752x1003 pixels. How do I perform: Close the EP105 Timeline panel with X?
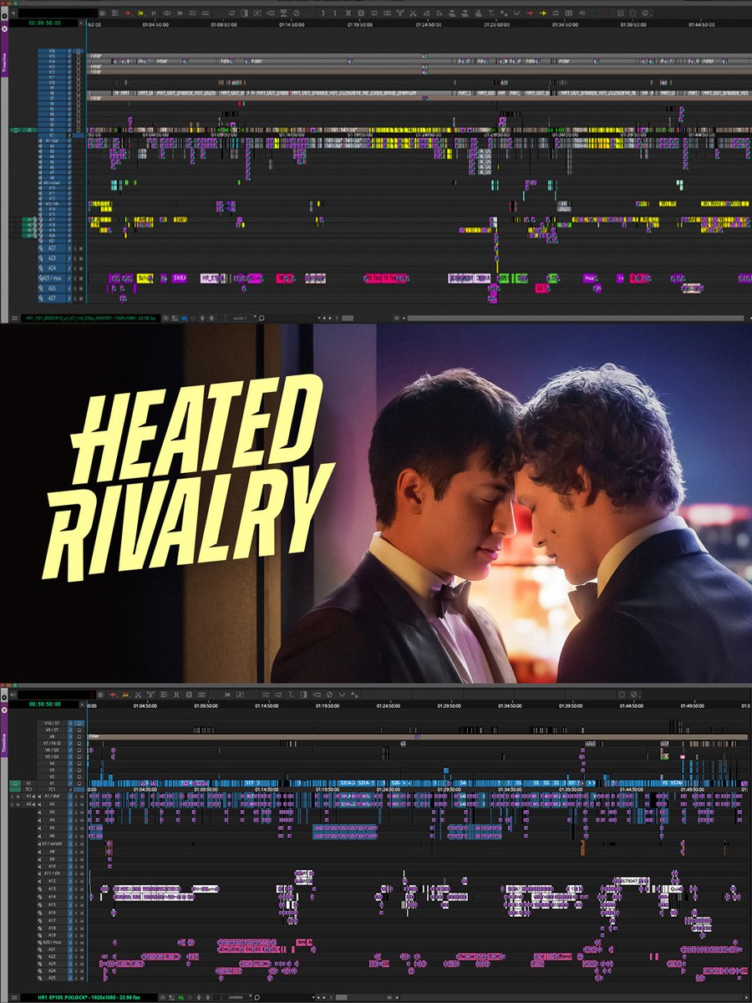click(x=4, y=710)
